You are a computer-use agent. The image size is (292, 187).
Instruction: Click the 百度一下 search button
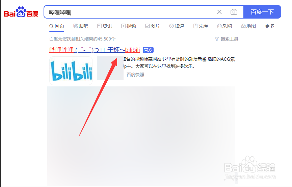click(x=262, y=12)
